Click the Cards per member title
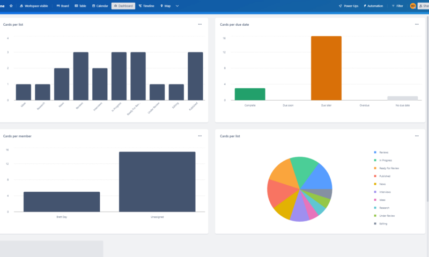Screen dimensions: 429x257 (17, 136)
